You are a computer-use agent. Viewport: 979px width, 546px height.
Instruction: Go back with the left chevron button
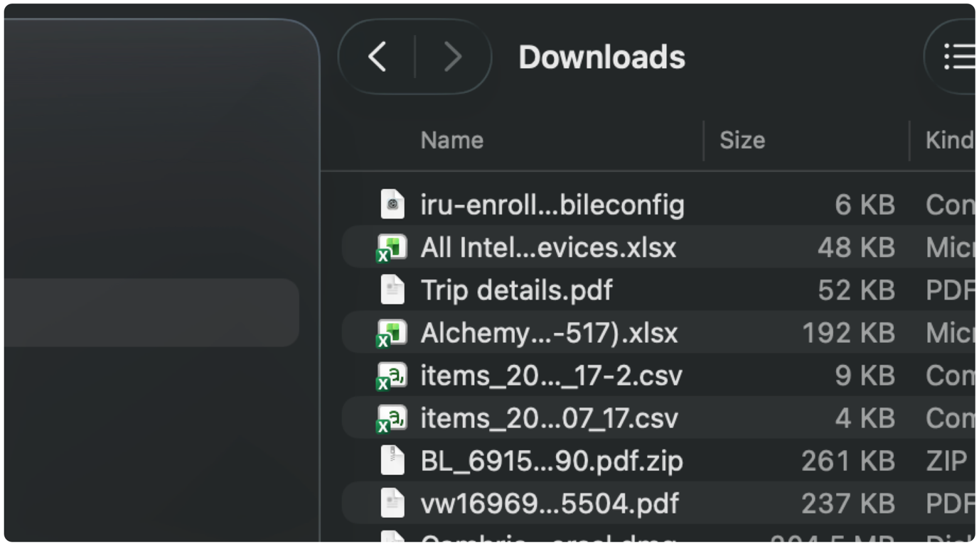tap(378, 57)
